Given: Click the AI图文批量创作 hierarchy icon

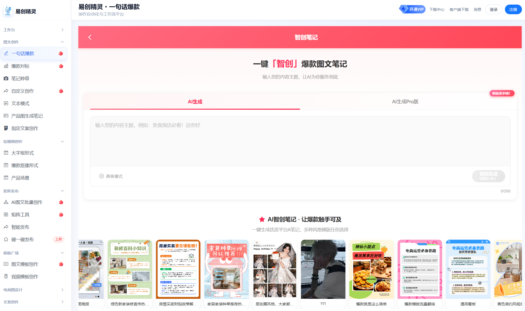Looking at the screenshot, I should click(6, 202).
